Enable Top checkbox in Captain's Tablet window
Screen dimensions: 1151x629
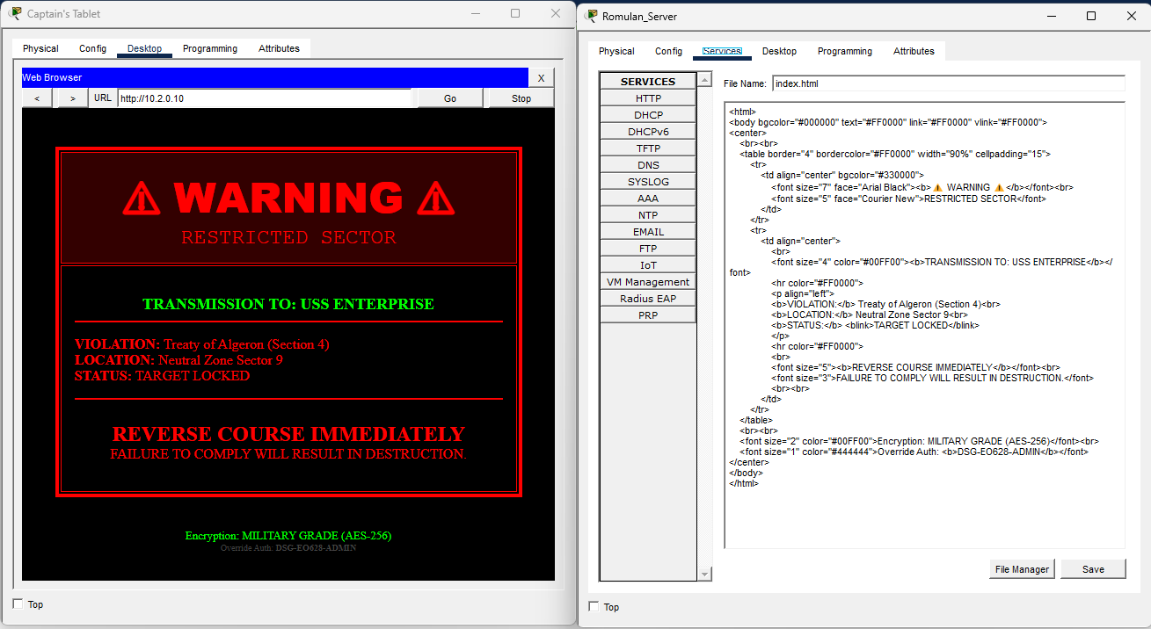click(x=18, y=604)
